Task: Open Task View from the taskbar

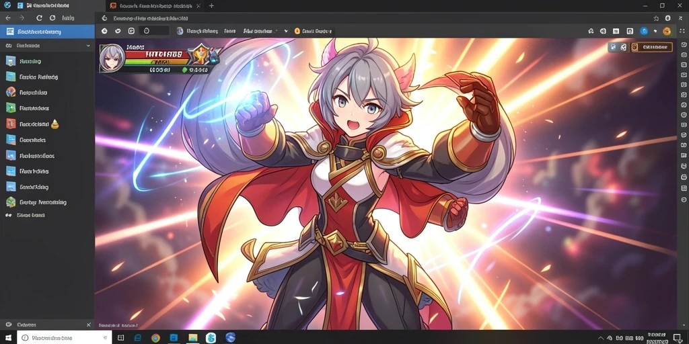Action: 120,337
